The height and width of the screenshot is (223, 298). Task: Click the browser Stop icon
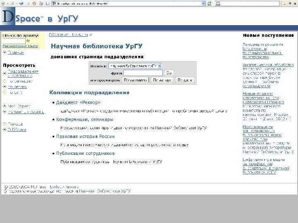28,3
